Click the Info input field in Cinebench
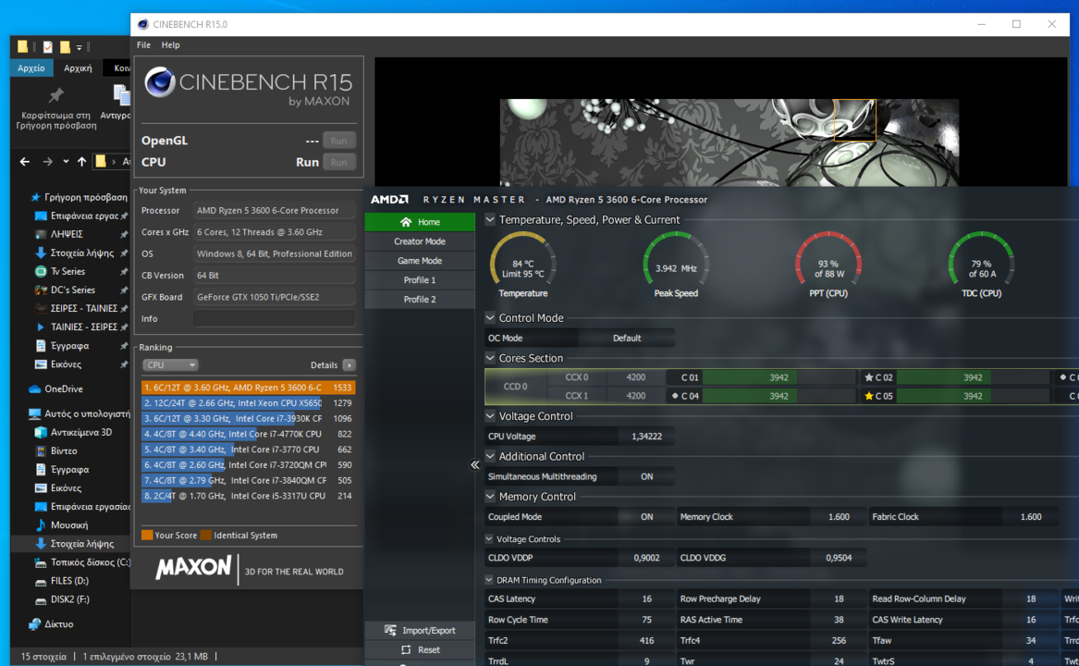The height and width of the screenshot is (666, 1079). click(x=274, y=318)
